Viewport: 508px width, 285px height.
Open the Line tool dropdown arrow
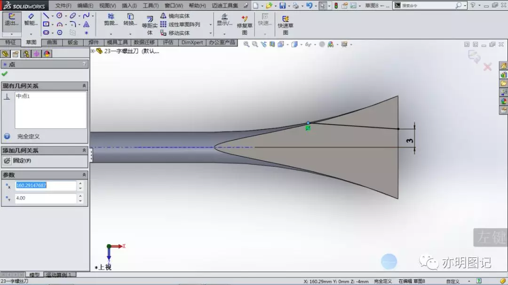click(52, 16)
